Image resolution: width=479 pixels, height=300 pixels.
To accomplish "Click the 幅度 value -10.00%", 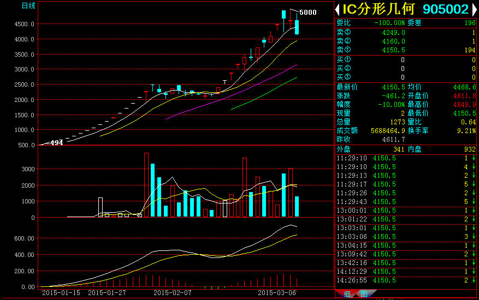I will [x=391, y=105].
